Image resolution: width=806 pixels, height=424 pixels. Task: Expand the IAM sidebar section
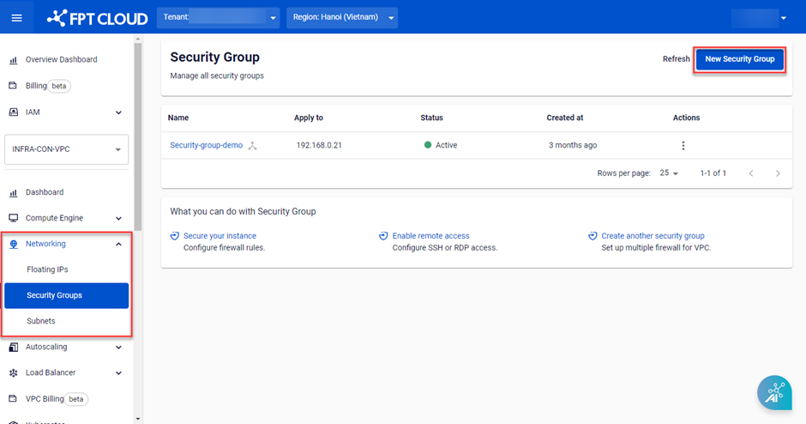(118, 112)
